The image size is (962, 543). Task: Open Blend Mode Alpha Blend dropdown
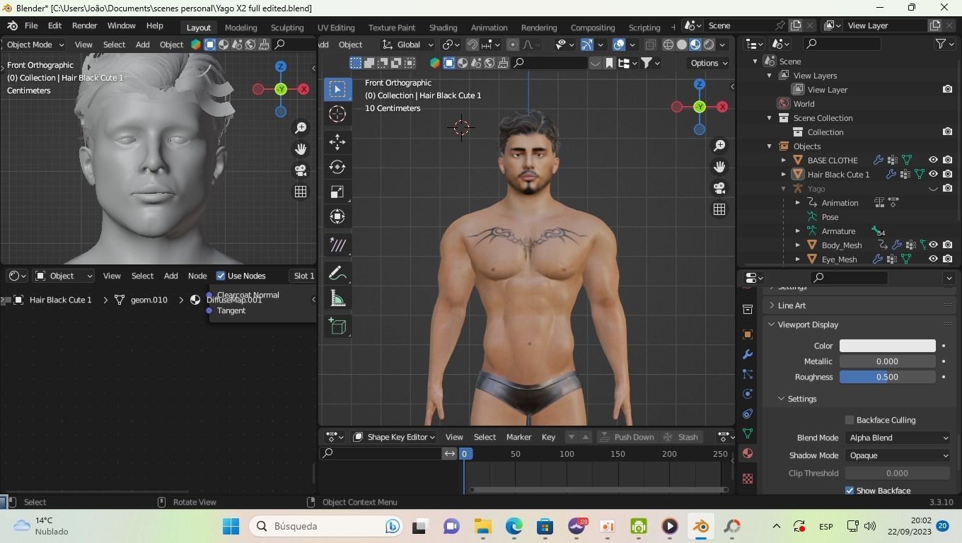[x=898, y=438]
